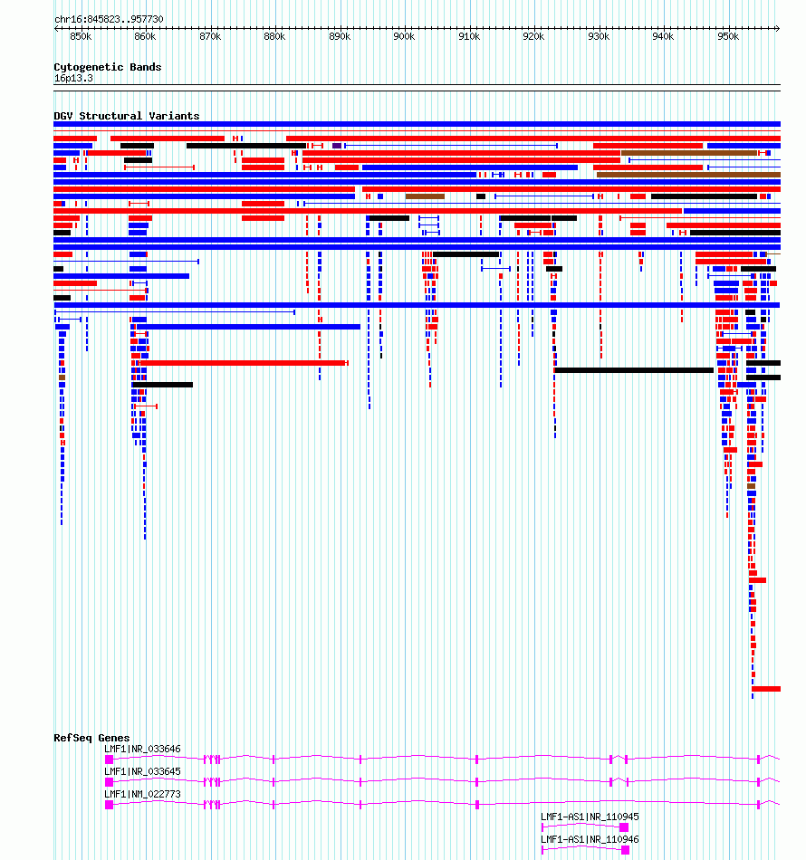
Task: Open the LMF1-AS1|NR_110946 transcript label
Action: [590, 839]
